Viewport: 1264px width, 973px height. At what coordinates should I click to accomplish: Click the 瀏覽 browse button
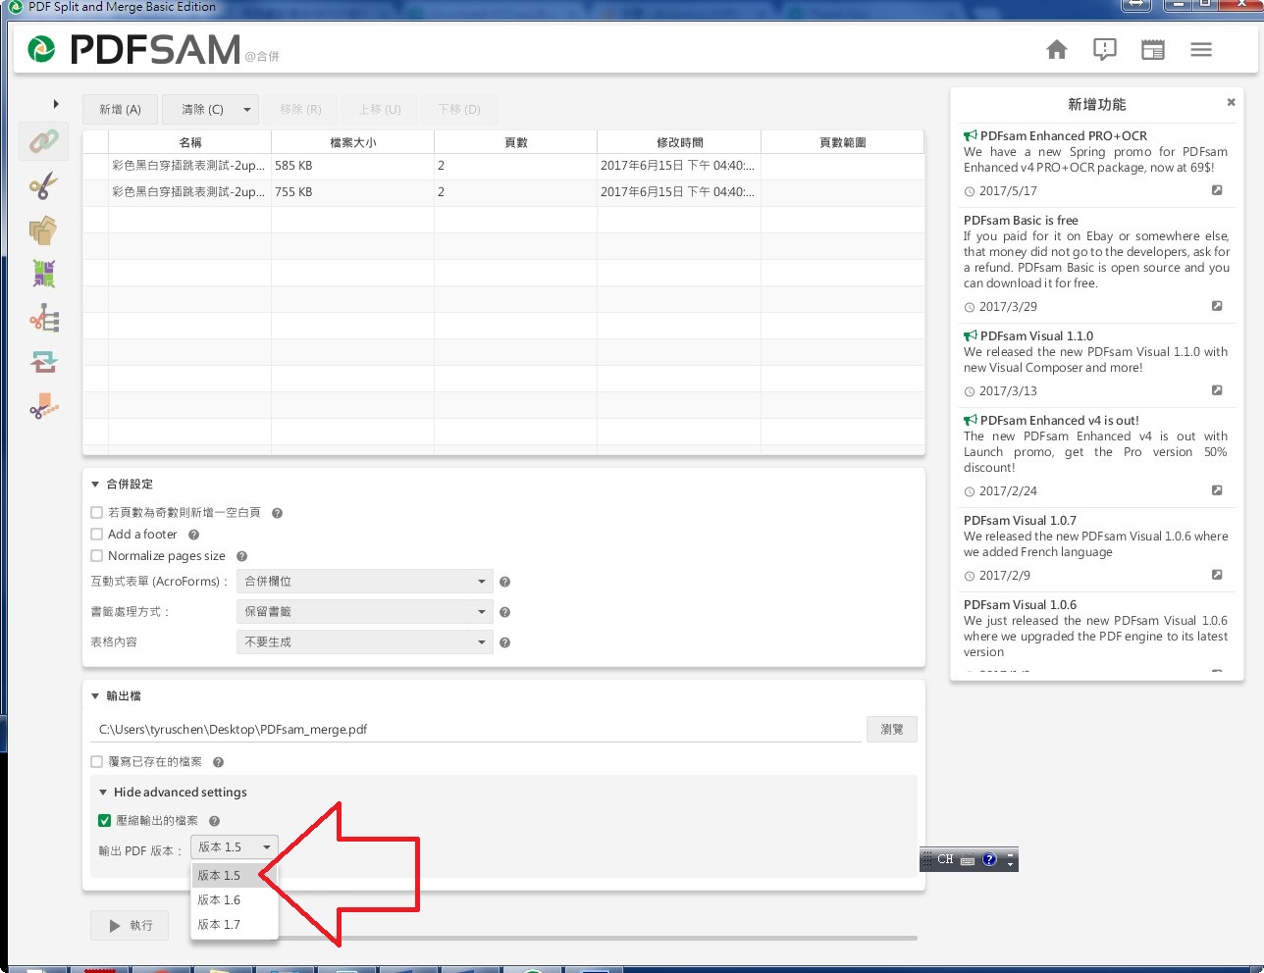point(891,730)
